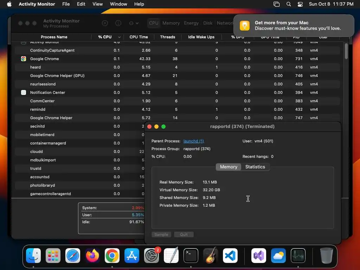Viewport: 360px width, 270px height.
Task: Select the cloudd process row
Action: coord(80,152)
